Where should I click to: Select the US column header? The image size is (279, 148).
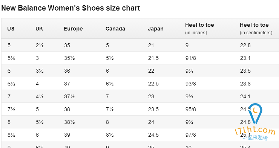point(11,29)
